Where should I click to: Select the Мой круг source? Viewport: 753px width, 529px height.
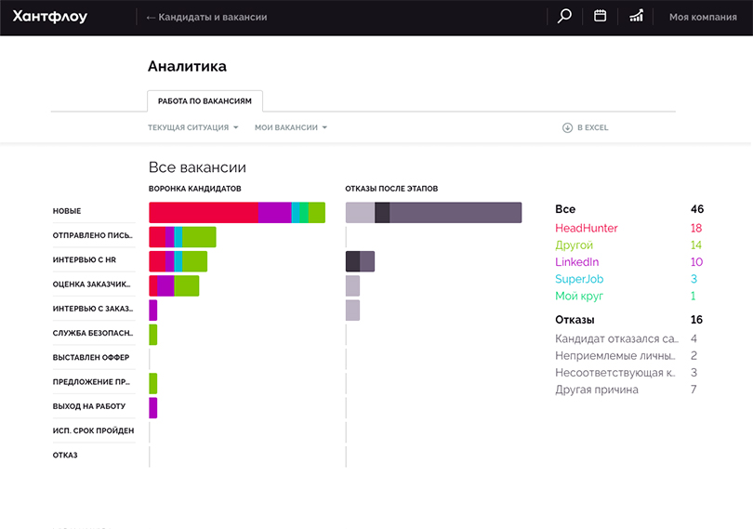(x=579, y=296)
